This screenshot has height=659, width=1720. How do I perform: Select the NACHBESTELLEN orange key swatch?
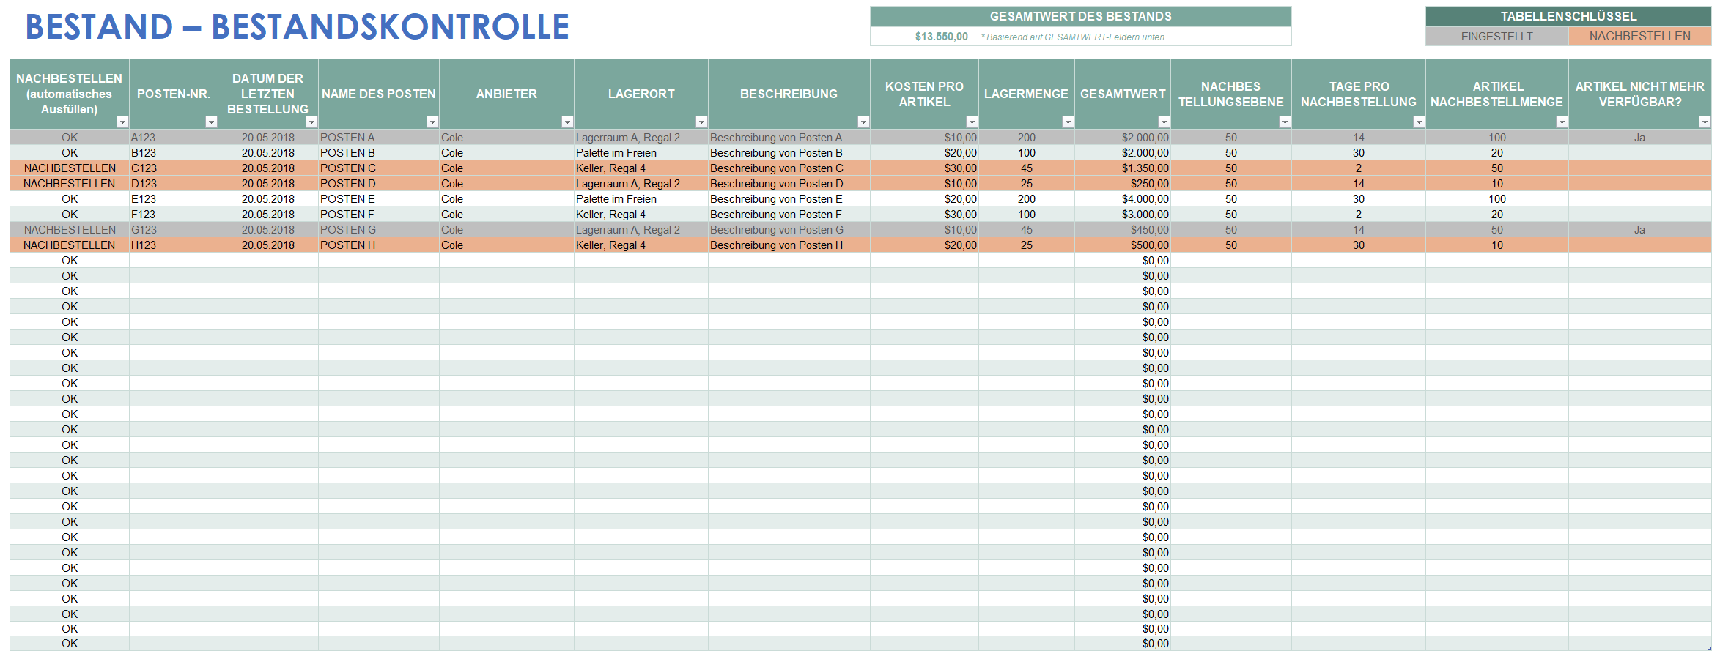(1640, 37)
